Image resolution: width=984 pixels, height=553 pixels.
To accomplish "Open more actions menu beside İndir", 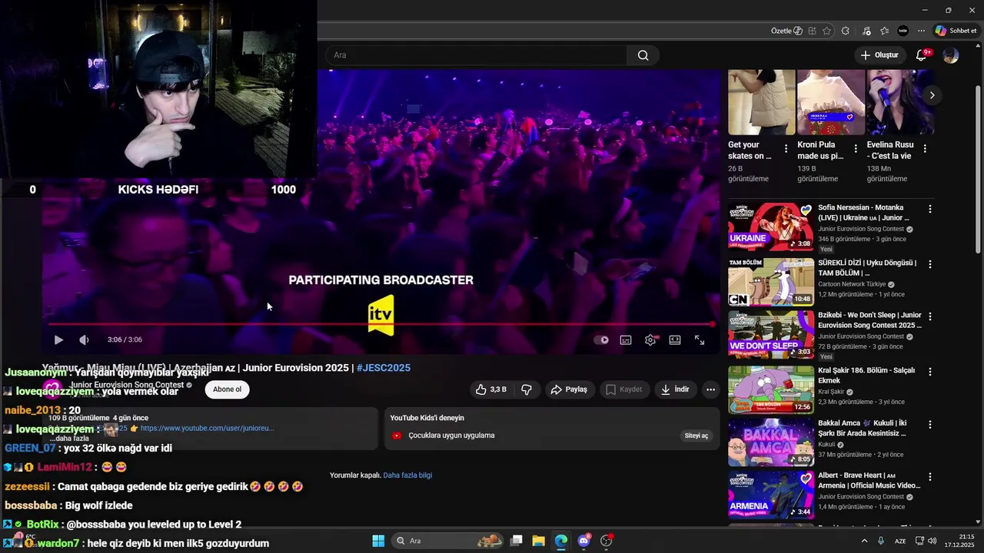I will click(x=710, y=389).
